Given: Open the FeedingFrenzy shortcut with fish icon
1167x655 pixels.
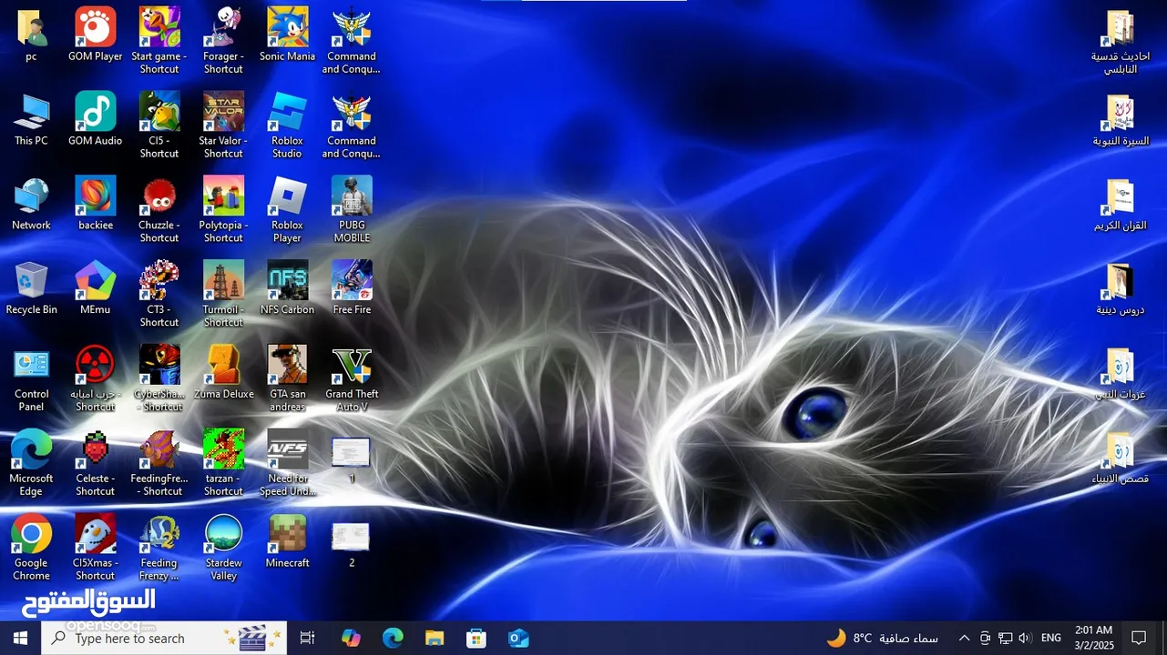Looking at the screenshot, I should pos(159,464).
